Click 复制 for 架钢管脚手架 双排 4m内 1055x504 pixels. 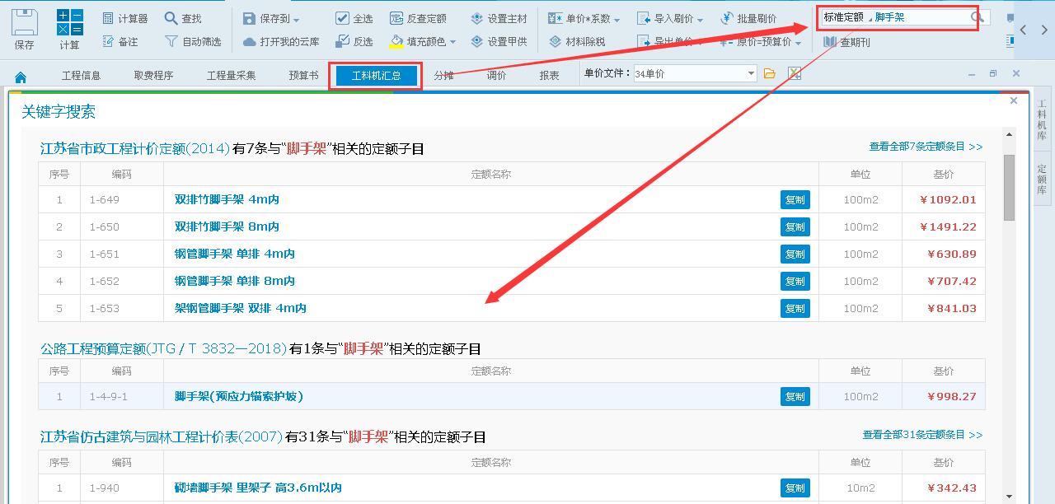(795, 308)
